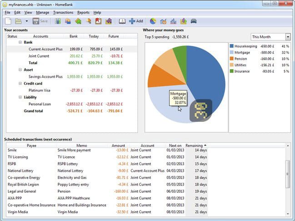Open the Manage menu

pos(43,13)
